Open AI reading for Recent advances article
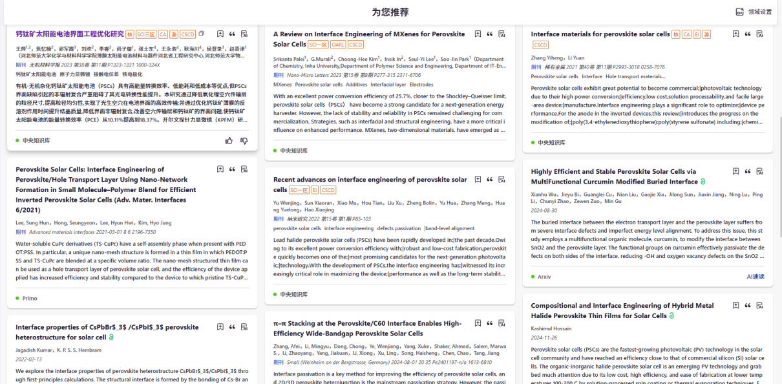The image size is (782, 384). click(x=502, y=180)
